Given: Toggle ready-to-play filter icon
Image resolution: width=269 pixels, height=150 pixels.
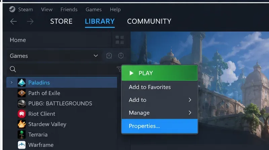Looking at the screenshot, I should (x=109, y=56).
